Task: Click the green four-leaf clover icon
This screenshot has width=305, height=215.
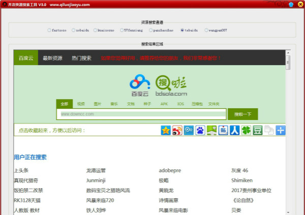Action: [246, 130]
